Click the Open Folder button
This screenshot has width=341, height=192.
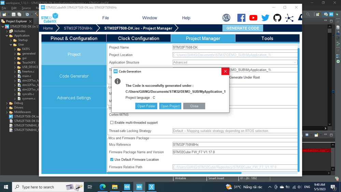[x=146, y=106]
